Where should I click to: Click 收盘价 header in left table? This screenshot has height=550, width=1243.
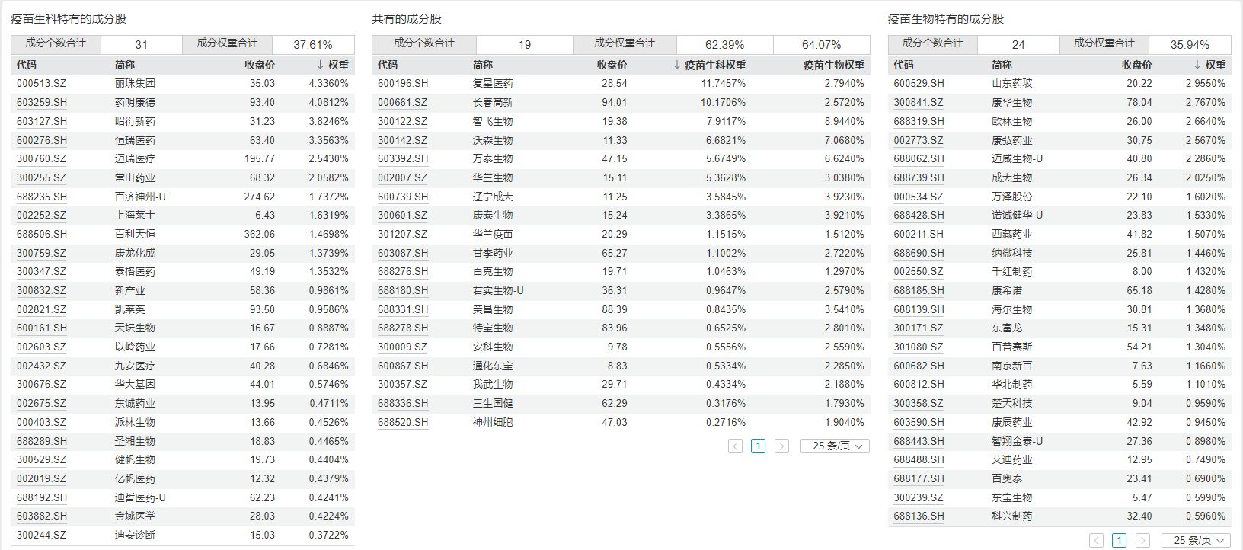coord(260,66)
